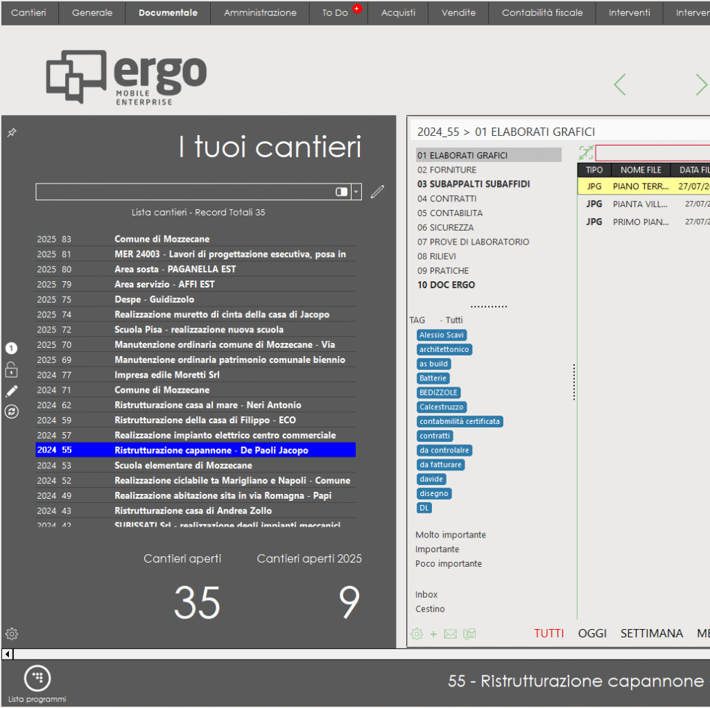Select cantiere 2025 75 Despe - Guidizzolo

[196, 299]
